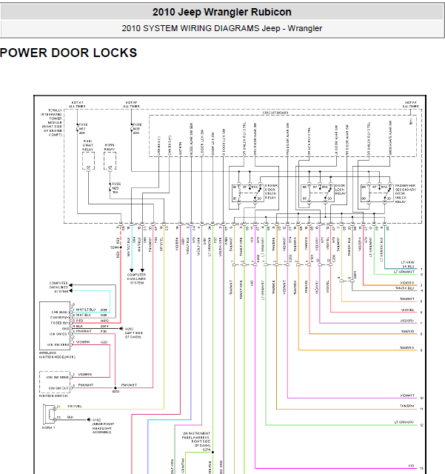Select the "VIO/BRN" G20 wire label on WIN pin 1
Screen dimensions: 445x474
83,342
